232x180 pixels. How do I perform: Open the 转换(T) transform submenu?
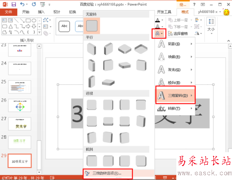point(175,109)
